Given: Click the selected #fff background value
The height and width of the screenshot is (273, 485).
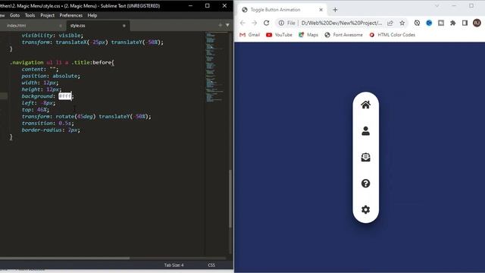Looking at the screenshot, I should click(65, 96).
